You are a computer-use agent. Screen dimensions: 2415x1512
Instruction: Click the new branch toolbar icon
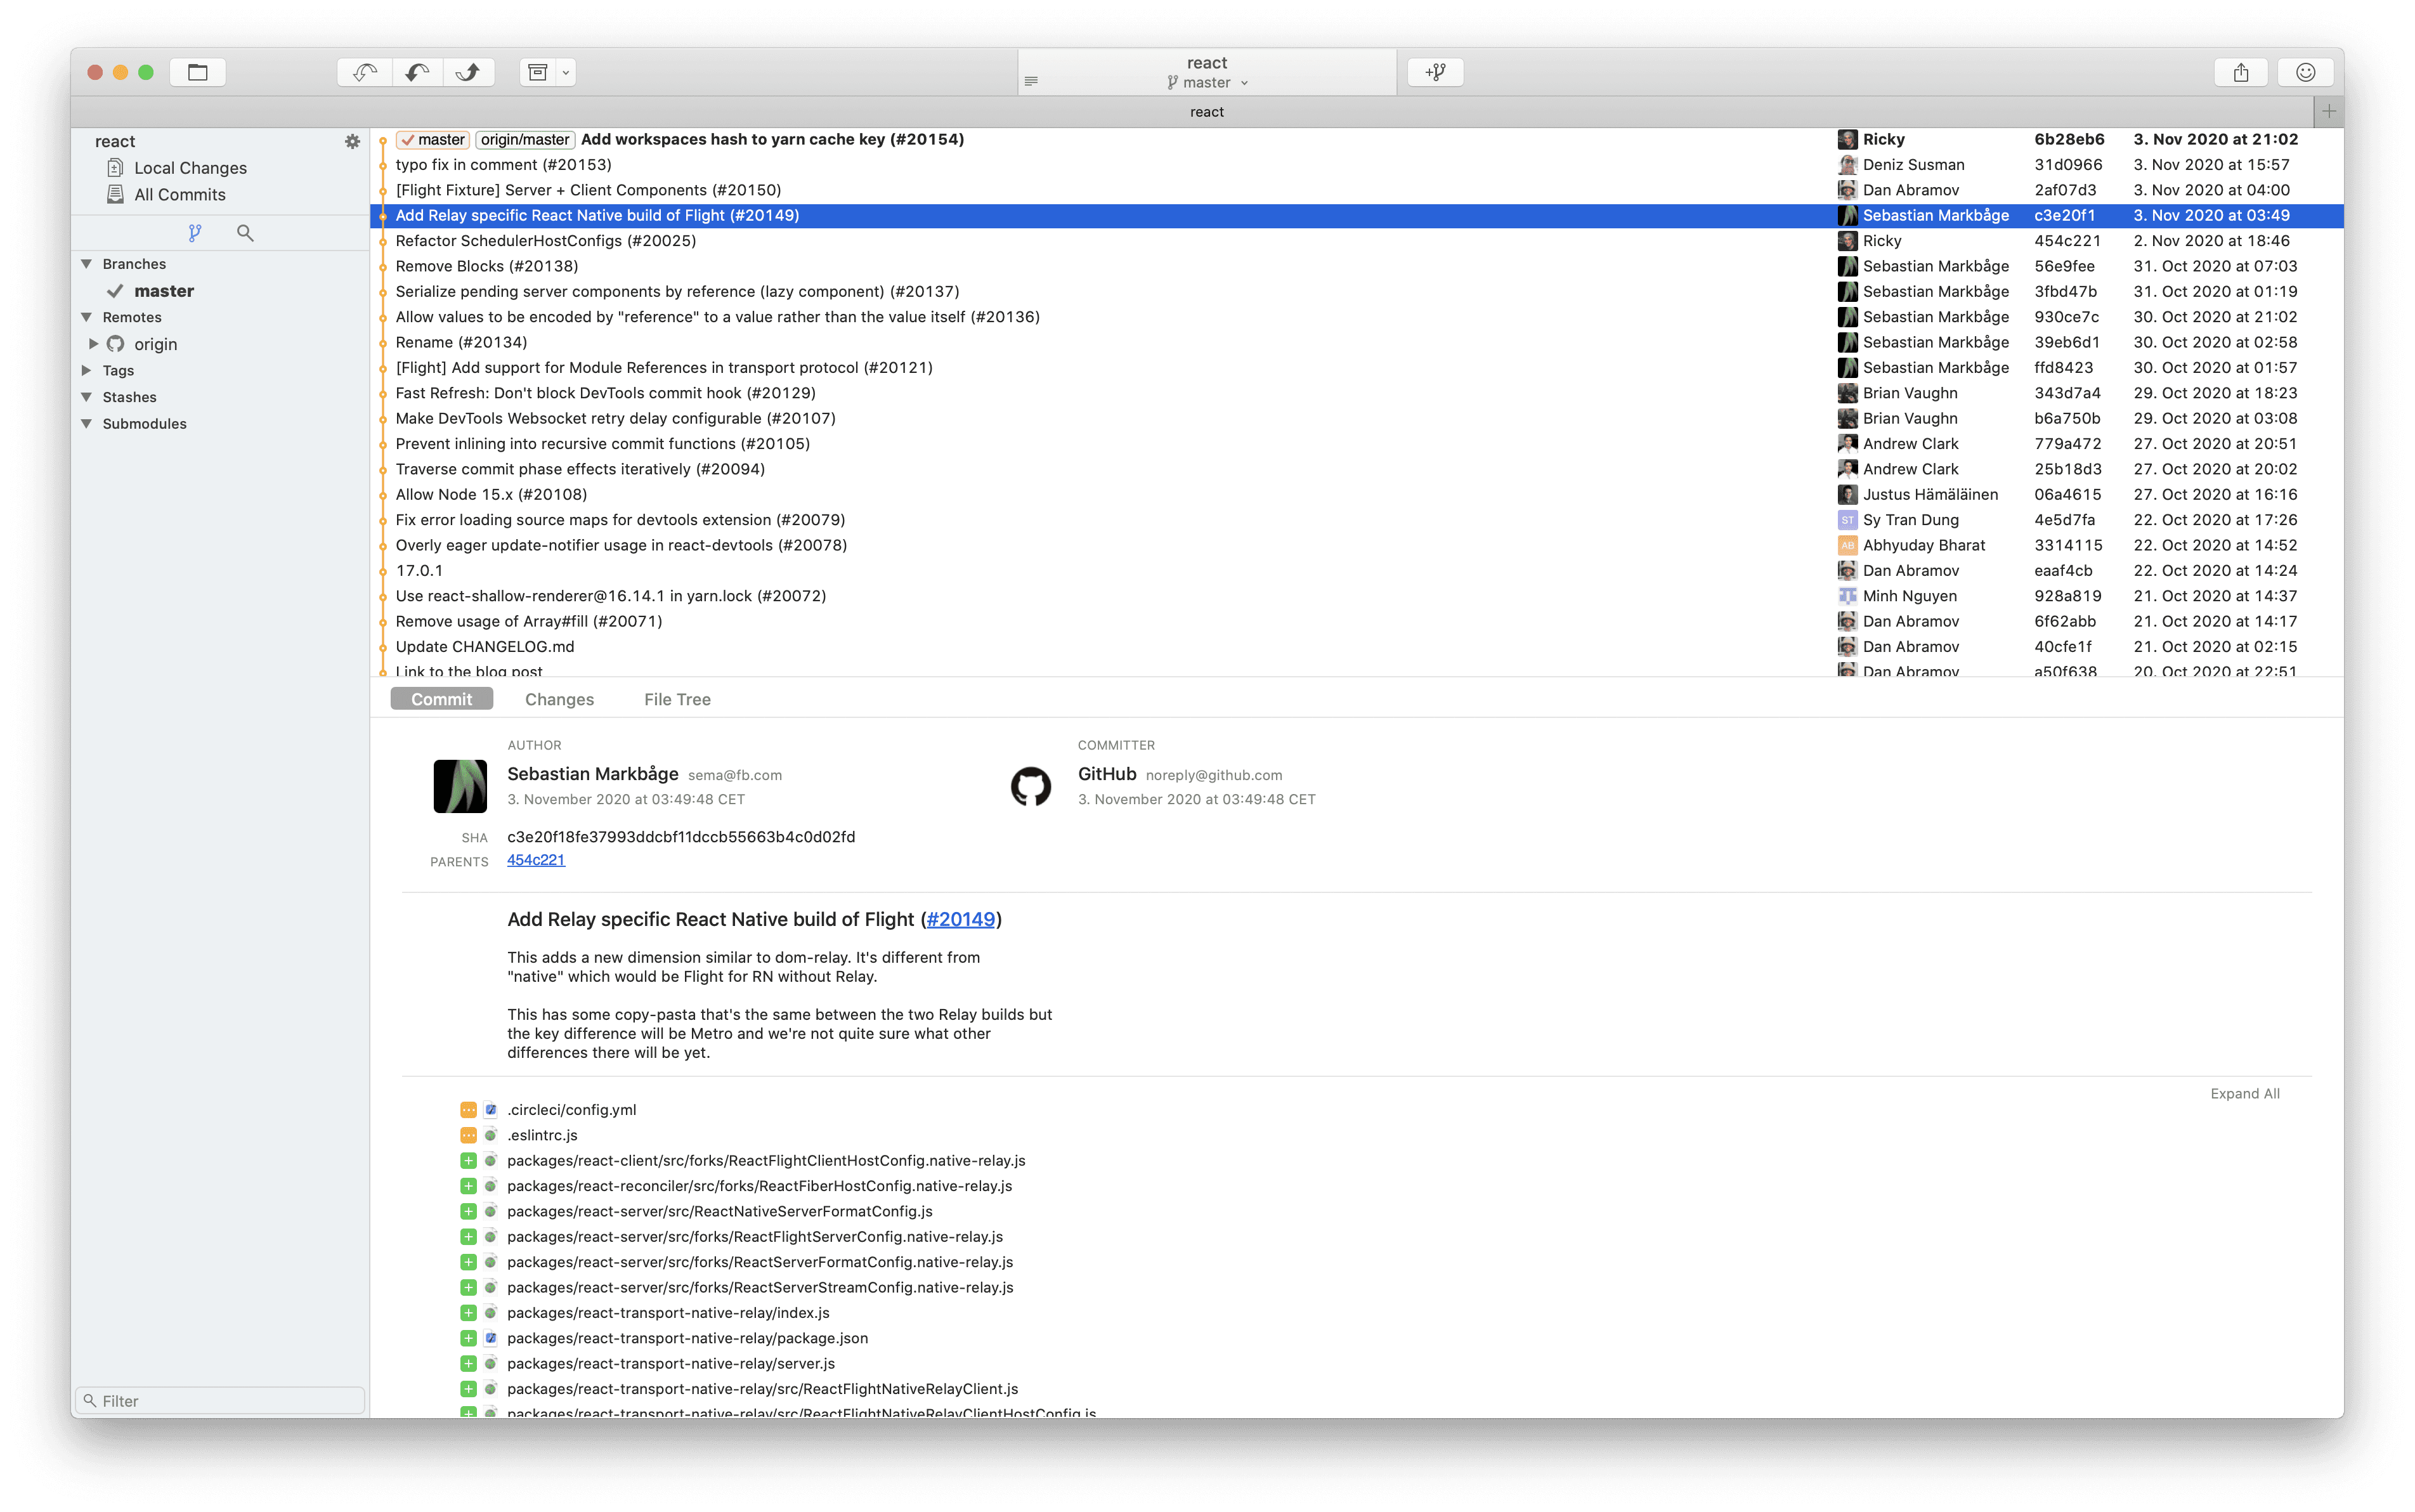coord(1435,72)
